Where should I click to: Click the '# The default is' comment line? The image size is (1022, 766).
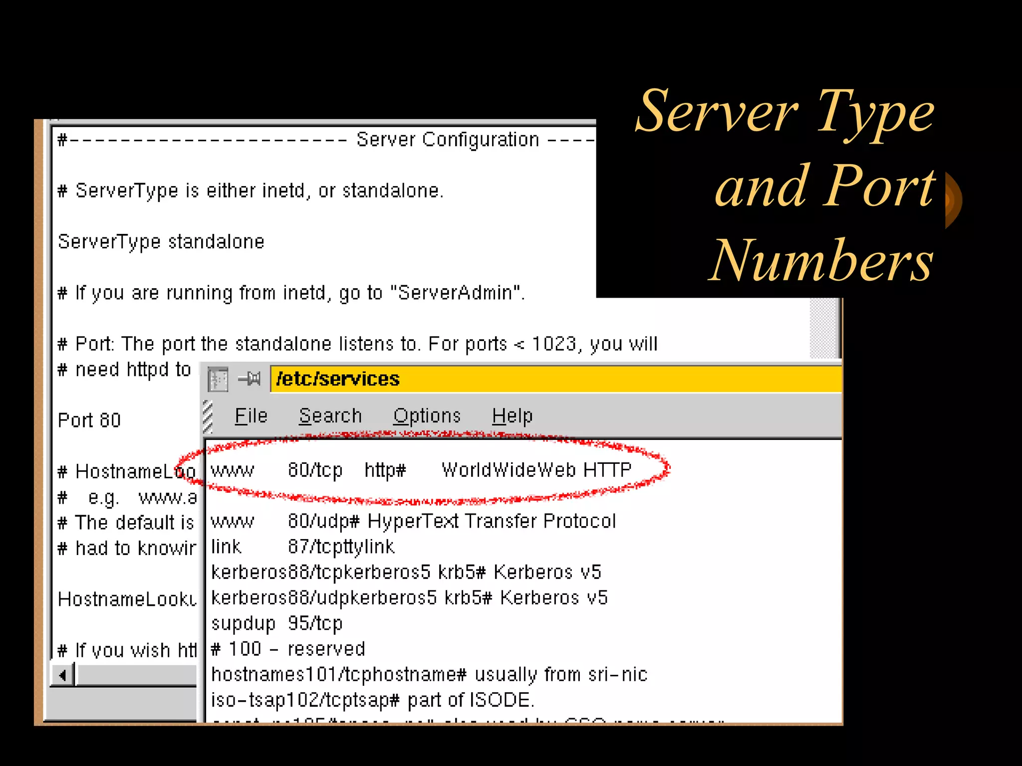click(x=126, y=523)
